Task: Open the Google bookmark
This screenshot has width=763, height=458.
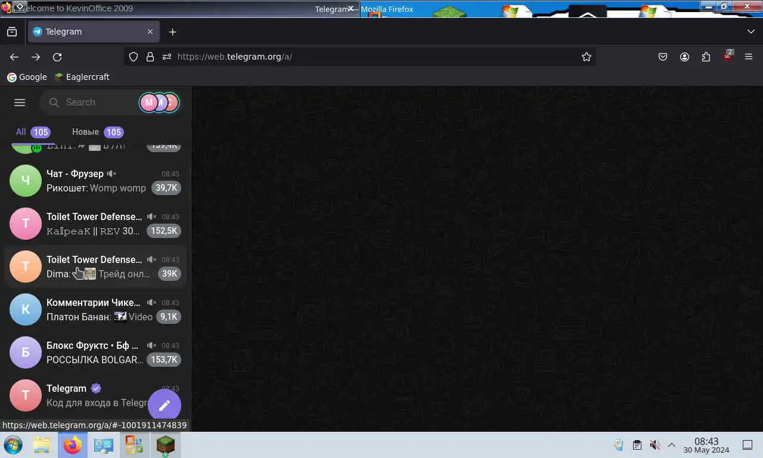Action: pos(27,77)
